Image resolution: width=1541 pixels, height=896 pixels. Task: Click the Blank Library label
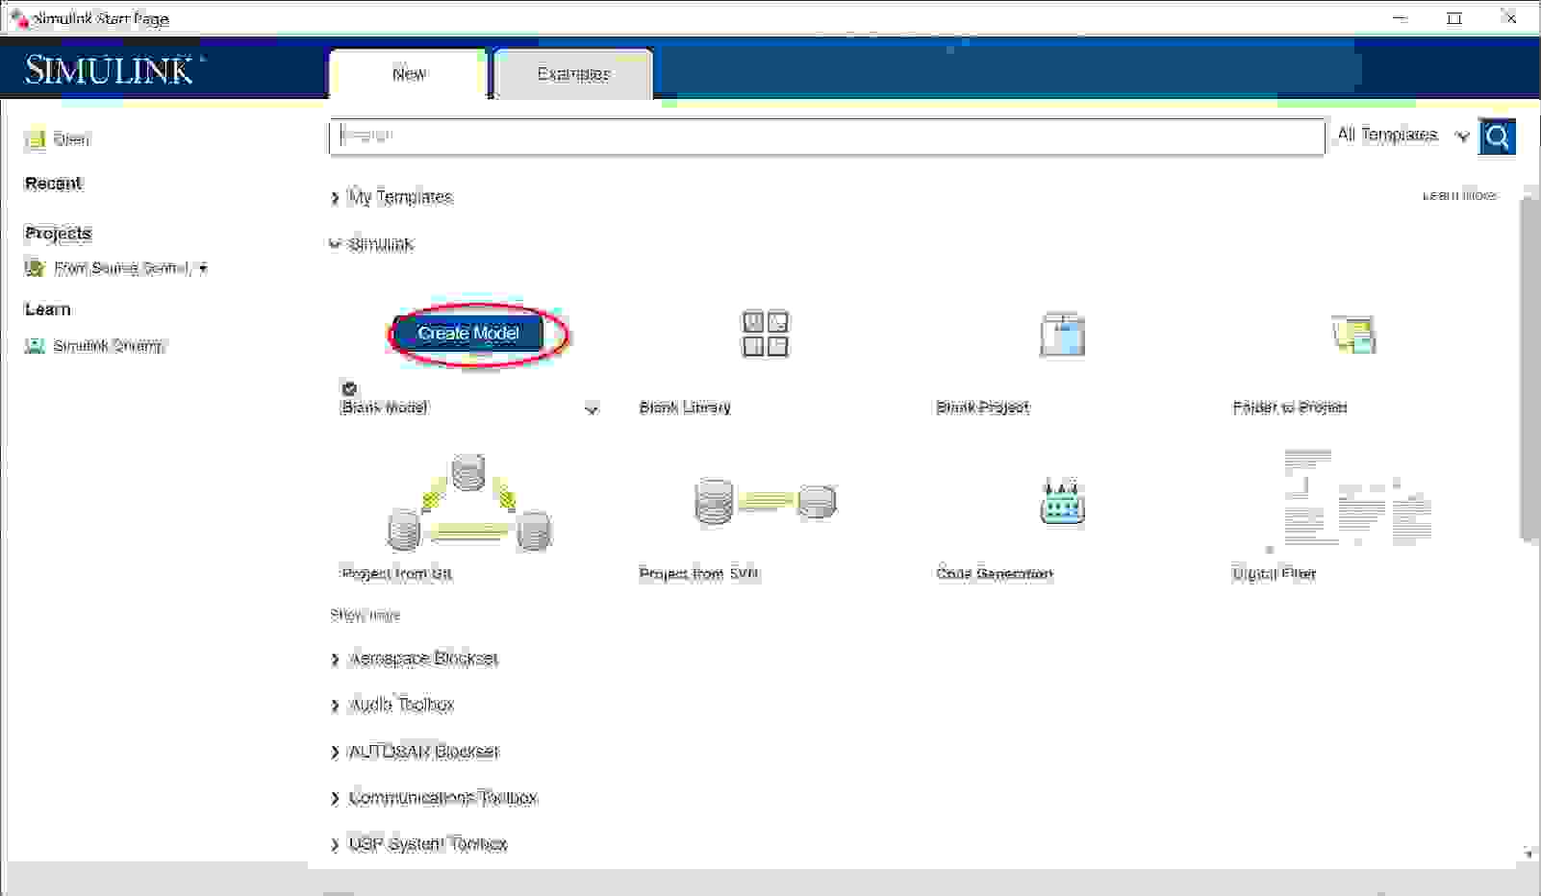tap(685, 408)
